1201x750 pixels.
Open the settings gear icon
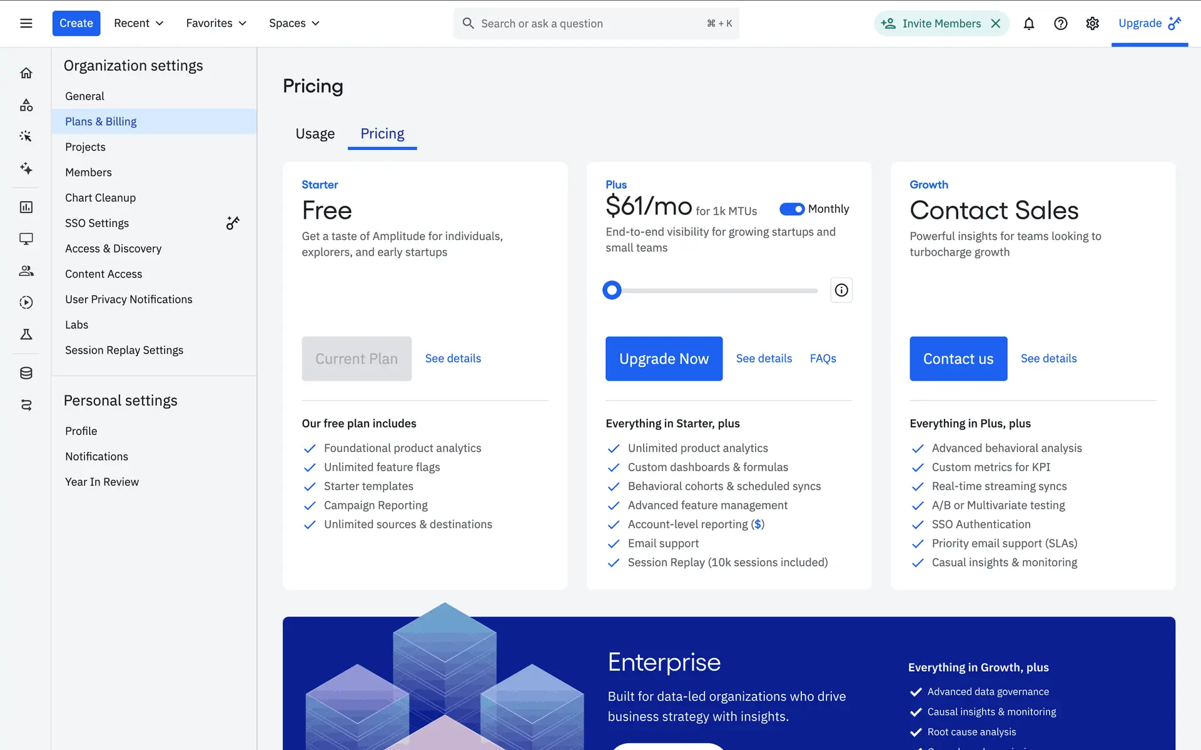tap(1092, 23)
